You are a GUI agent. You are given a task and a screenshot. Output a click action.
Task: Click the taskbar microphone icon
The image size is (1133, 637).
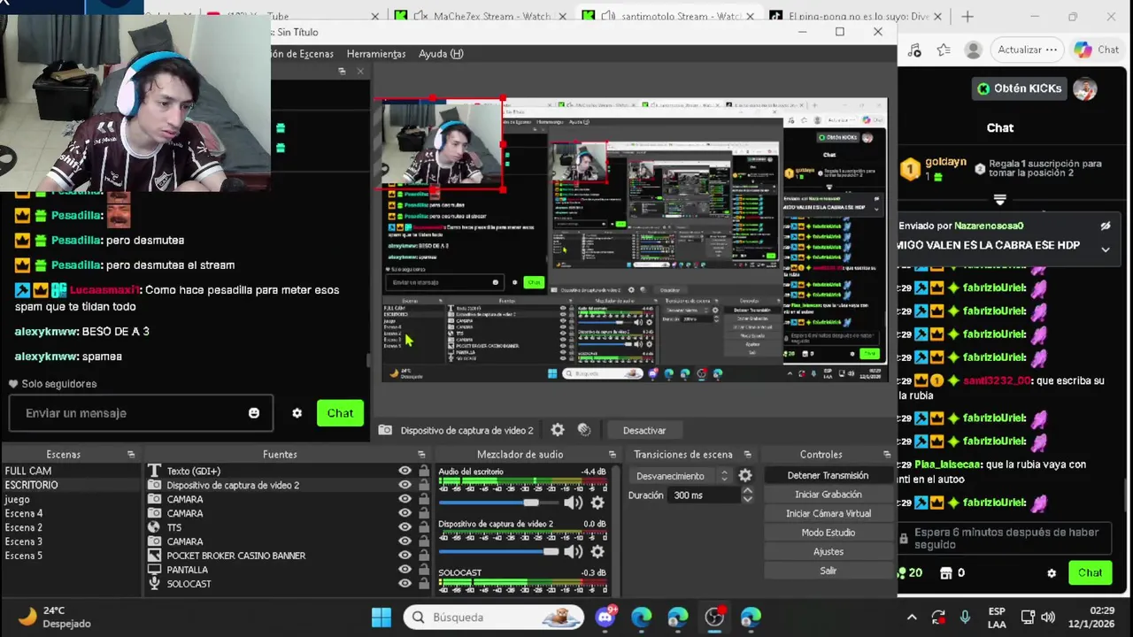965,617
